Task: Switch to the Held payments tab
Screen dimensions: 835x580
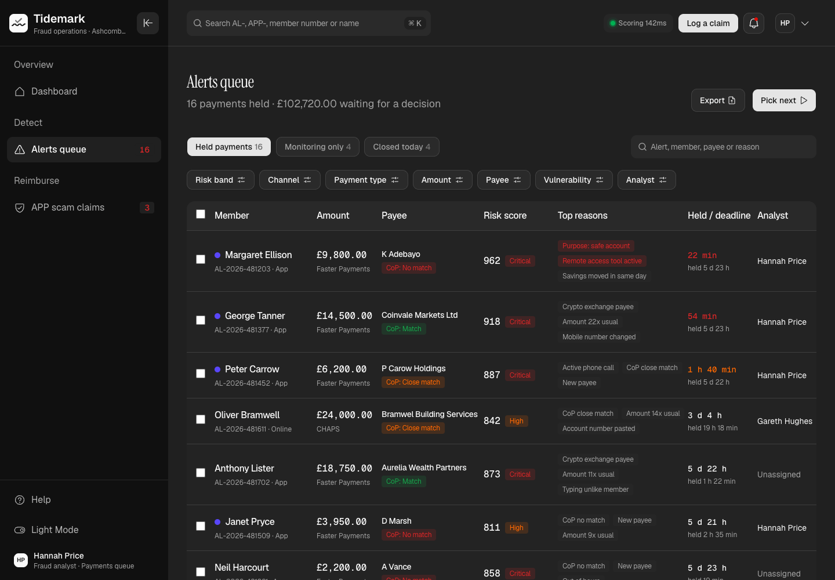Action: click(x=229, y=147)
